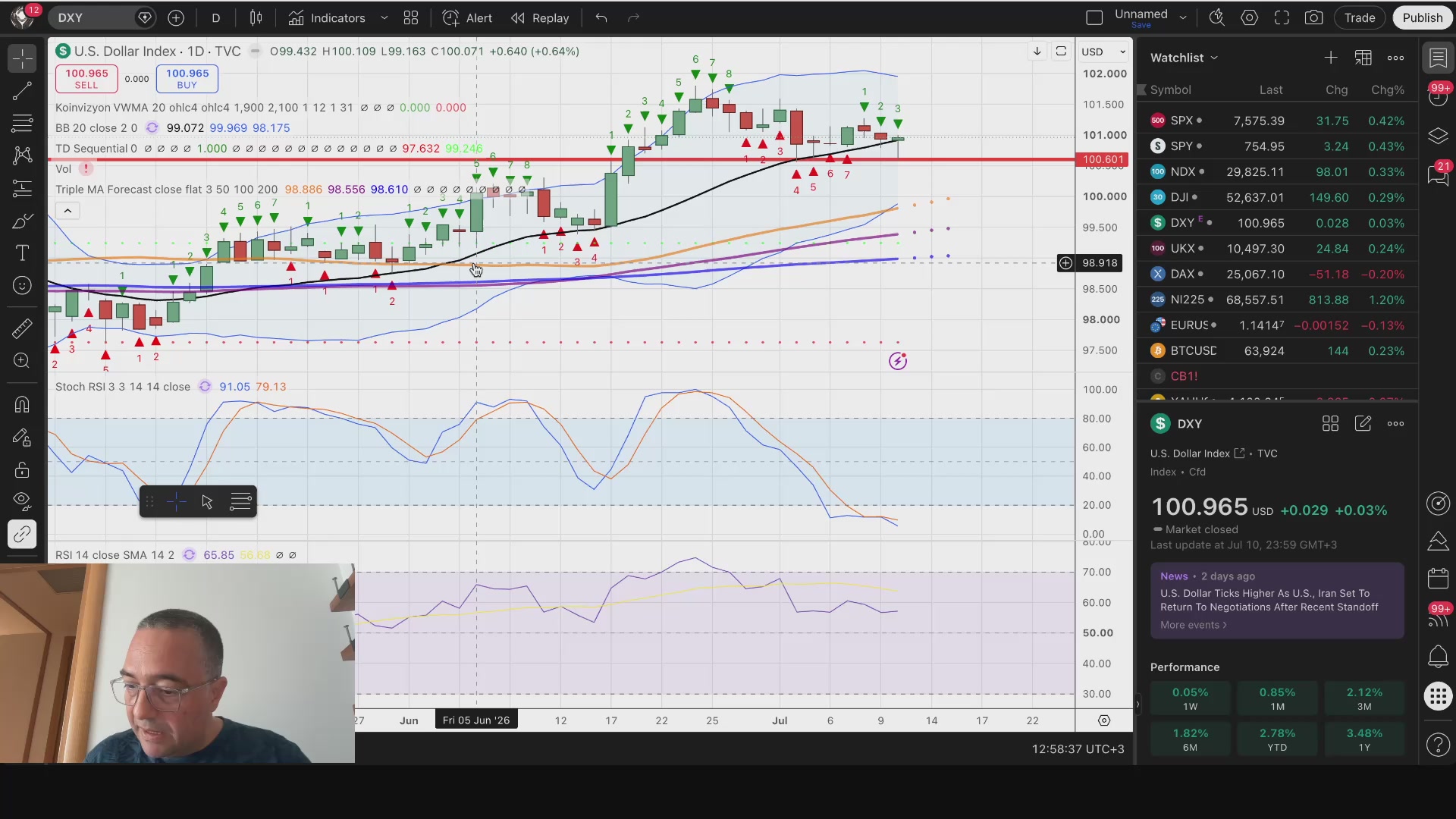Activate the zoom in tool
The height and width of the screenshot is (819, 1456).
[x=22, y=361]
